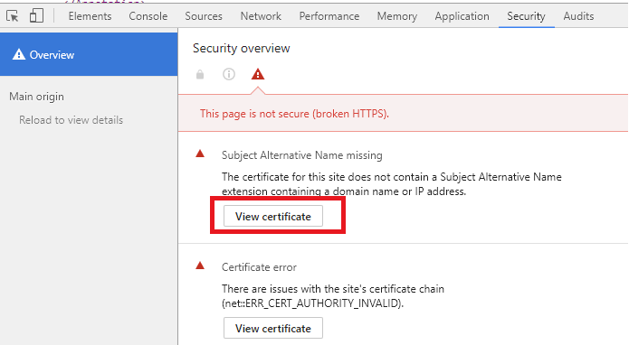The height and width of the screenshot is (345, 629).
Task: Select the red warning triangle state icon
Action: [x=258, y=74]
